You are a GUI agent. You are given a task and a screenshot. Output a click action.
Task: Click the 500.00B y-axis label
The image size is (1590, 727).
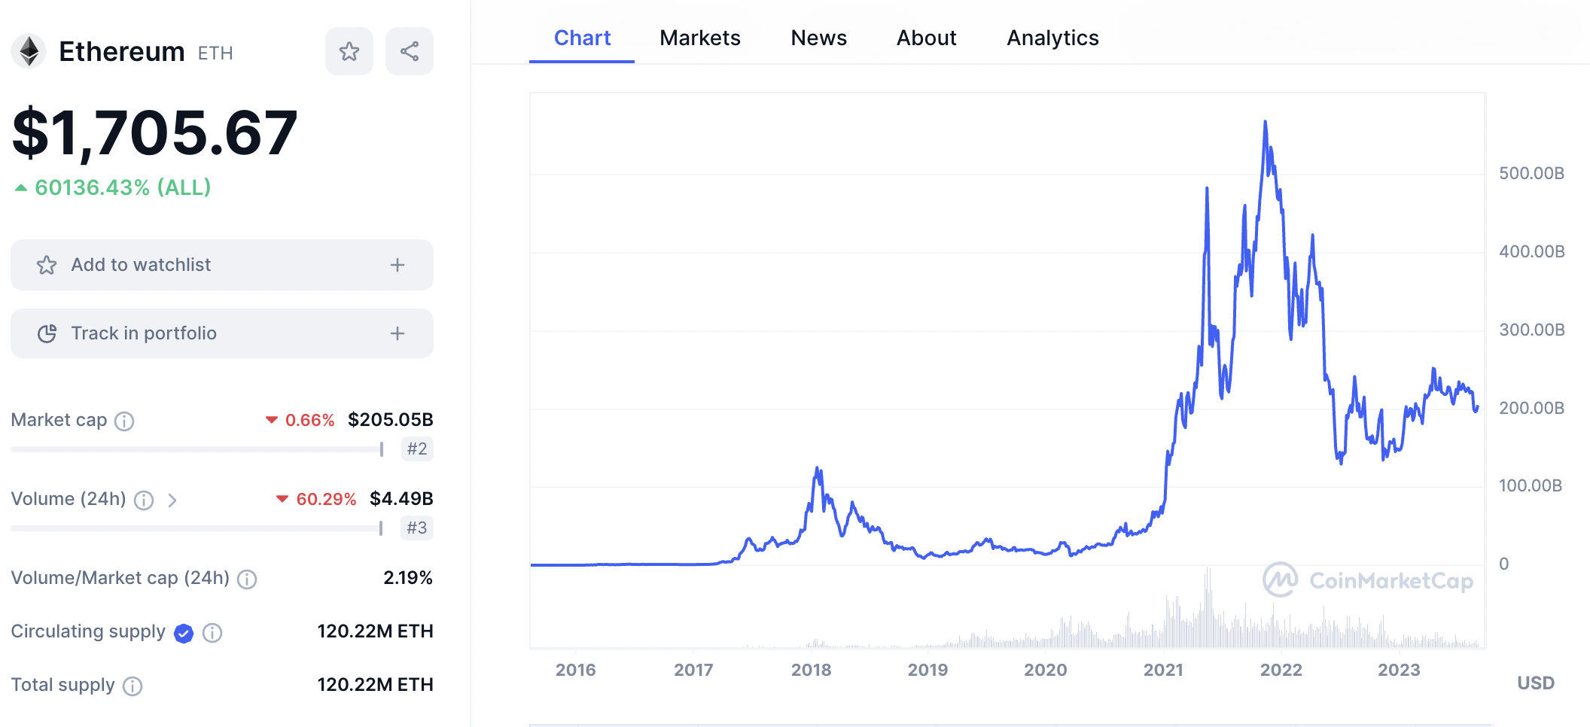pyautogui.click(x=1531, y=173)
